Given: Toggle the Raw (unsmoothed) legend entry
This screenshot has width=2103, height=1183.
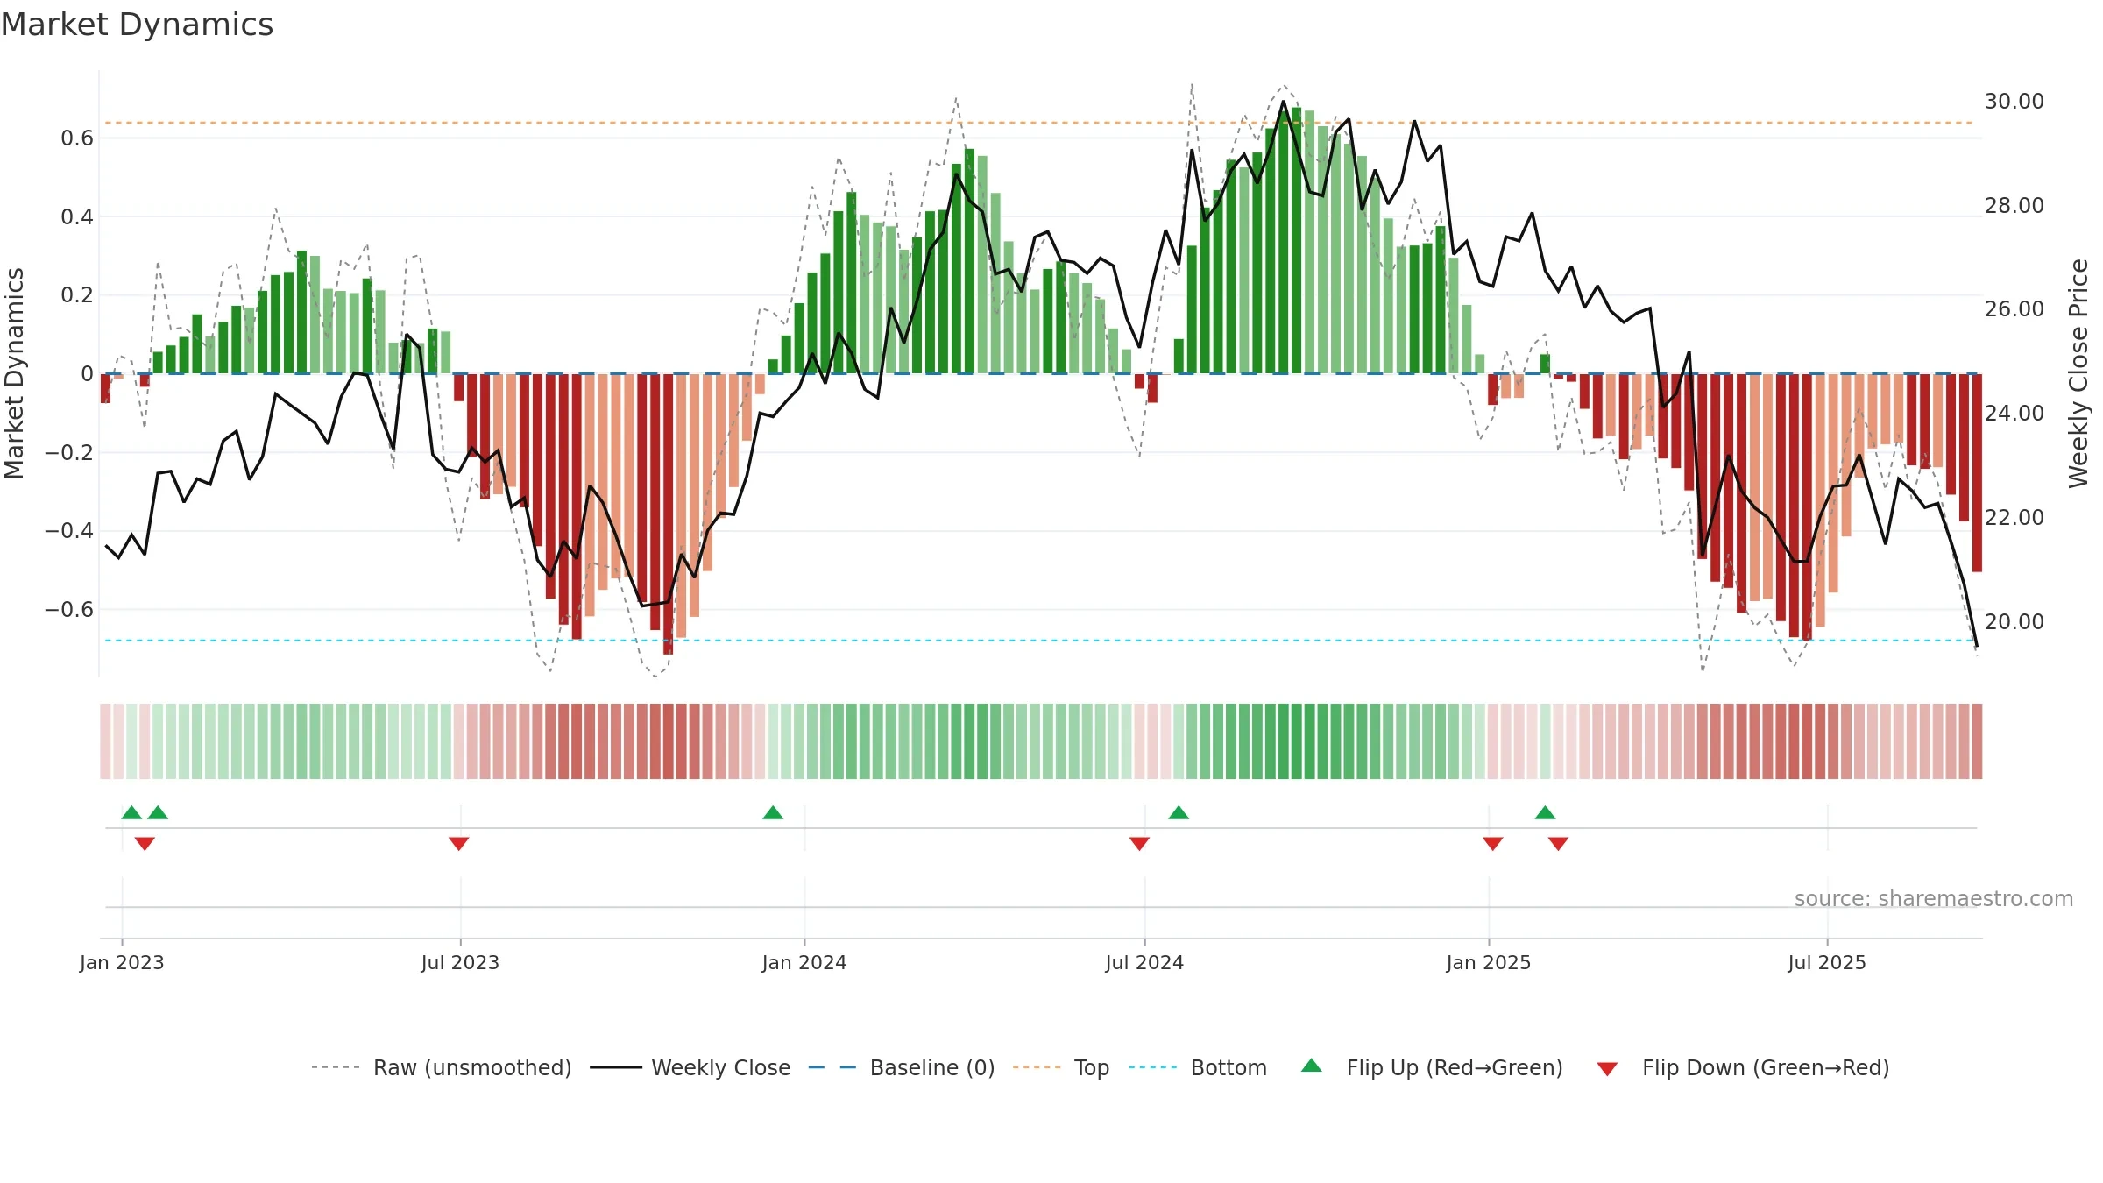Looking at the screenshot, I should click(442, 1067).
